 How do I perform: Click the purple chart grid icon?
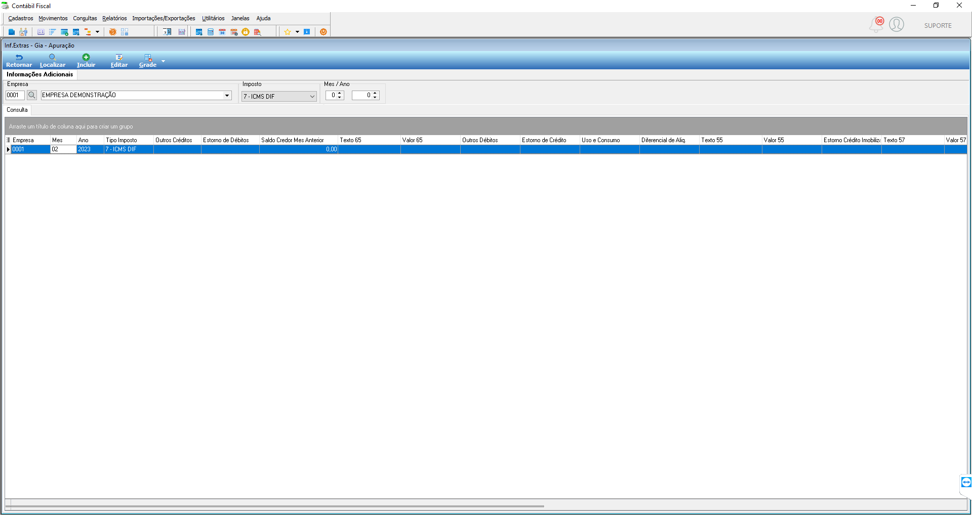coord(182,32)
